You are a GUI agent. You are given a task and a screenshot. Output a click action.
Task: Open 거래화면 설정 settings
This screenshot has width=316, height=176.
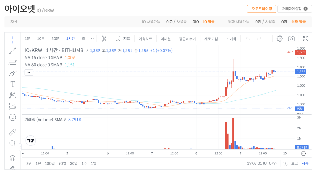(295, 9)
